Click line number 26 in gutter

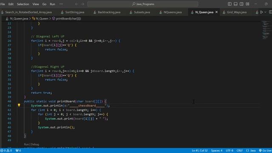(9, 41)
